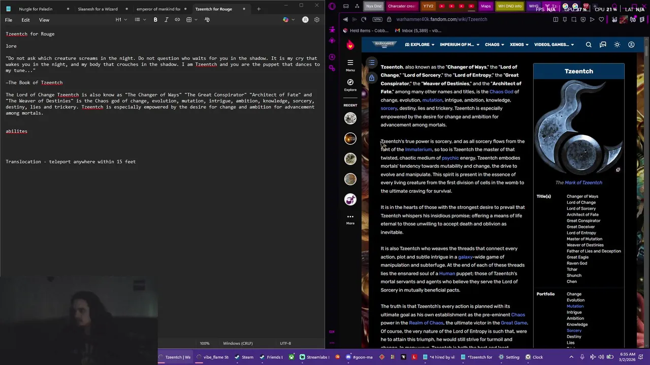650x365 pixels.
Task: Open the Held items - Cobb bookmark
Action: click(x=365, y=30)
